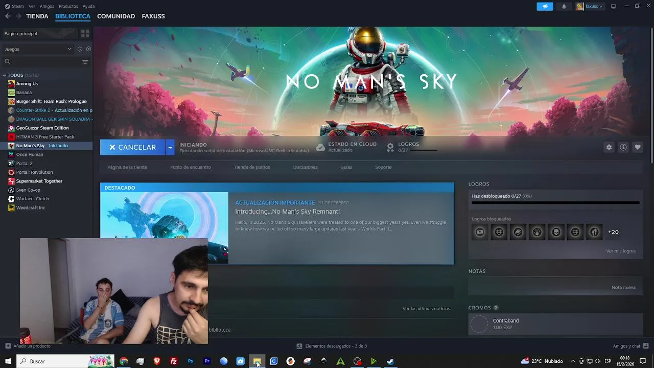654x368 pixels.
Task: Go back with the left arrow
Action: tap(8, 16)
